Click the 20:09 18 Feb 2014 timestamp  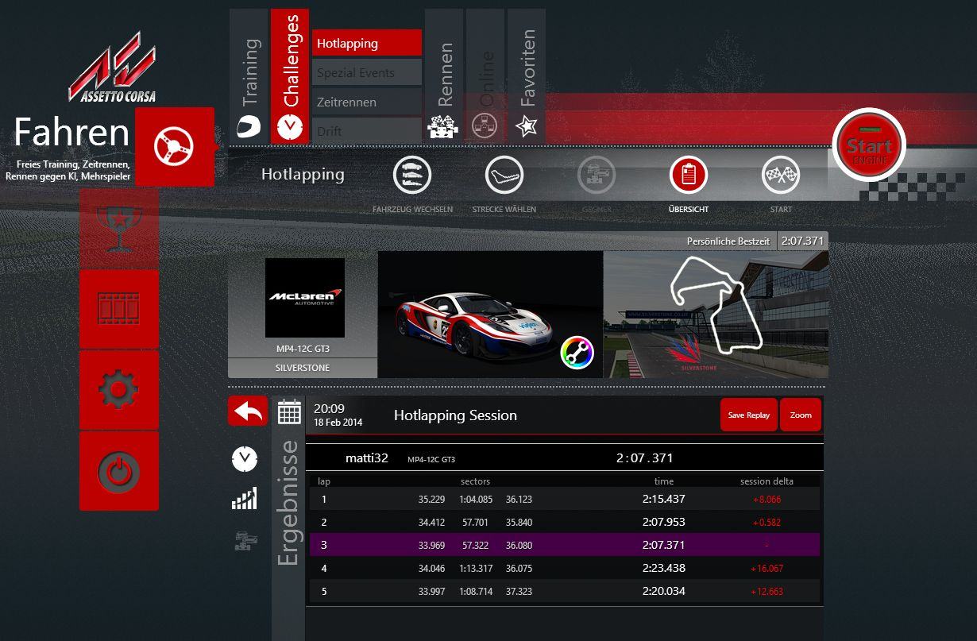pos(338,415)
